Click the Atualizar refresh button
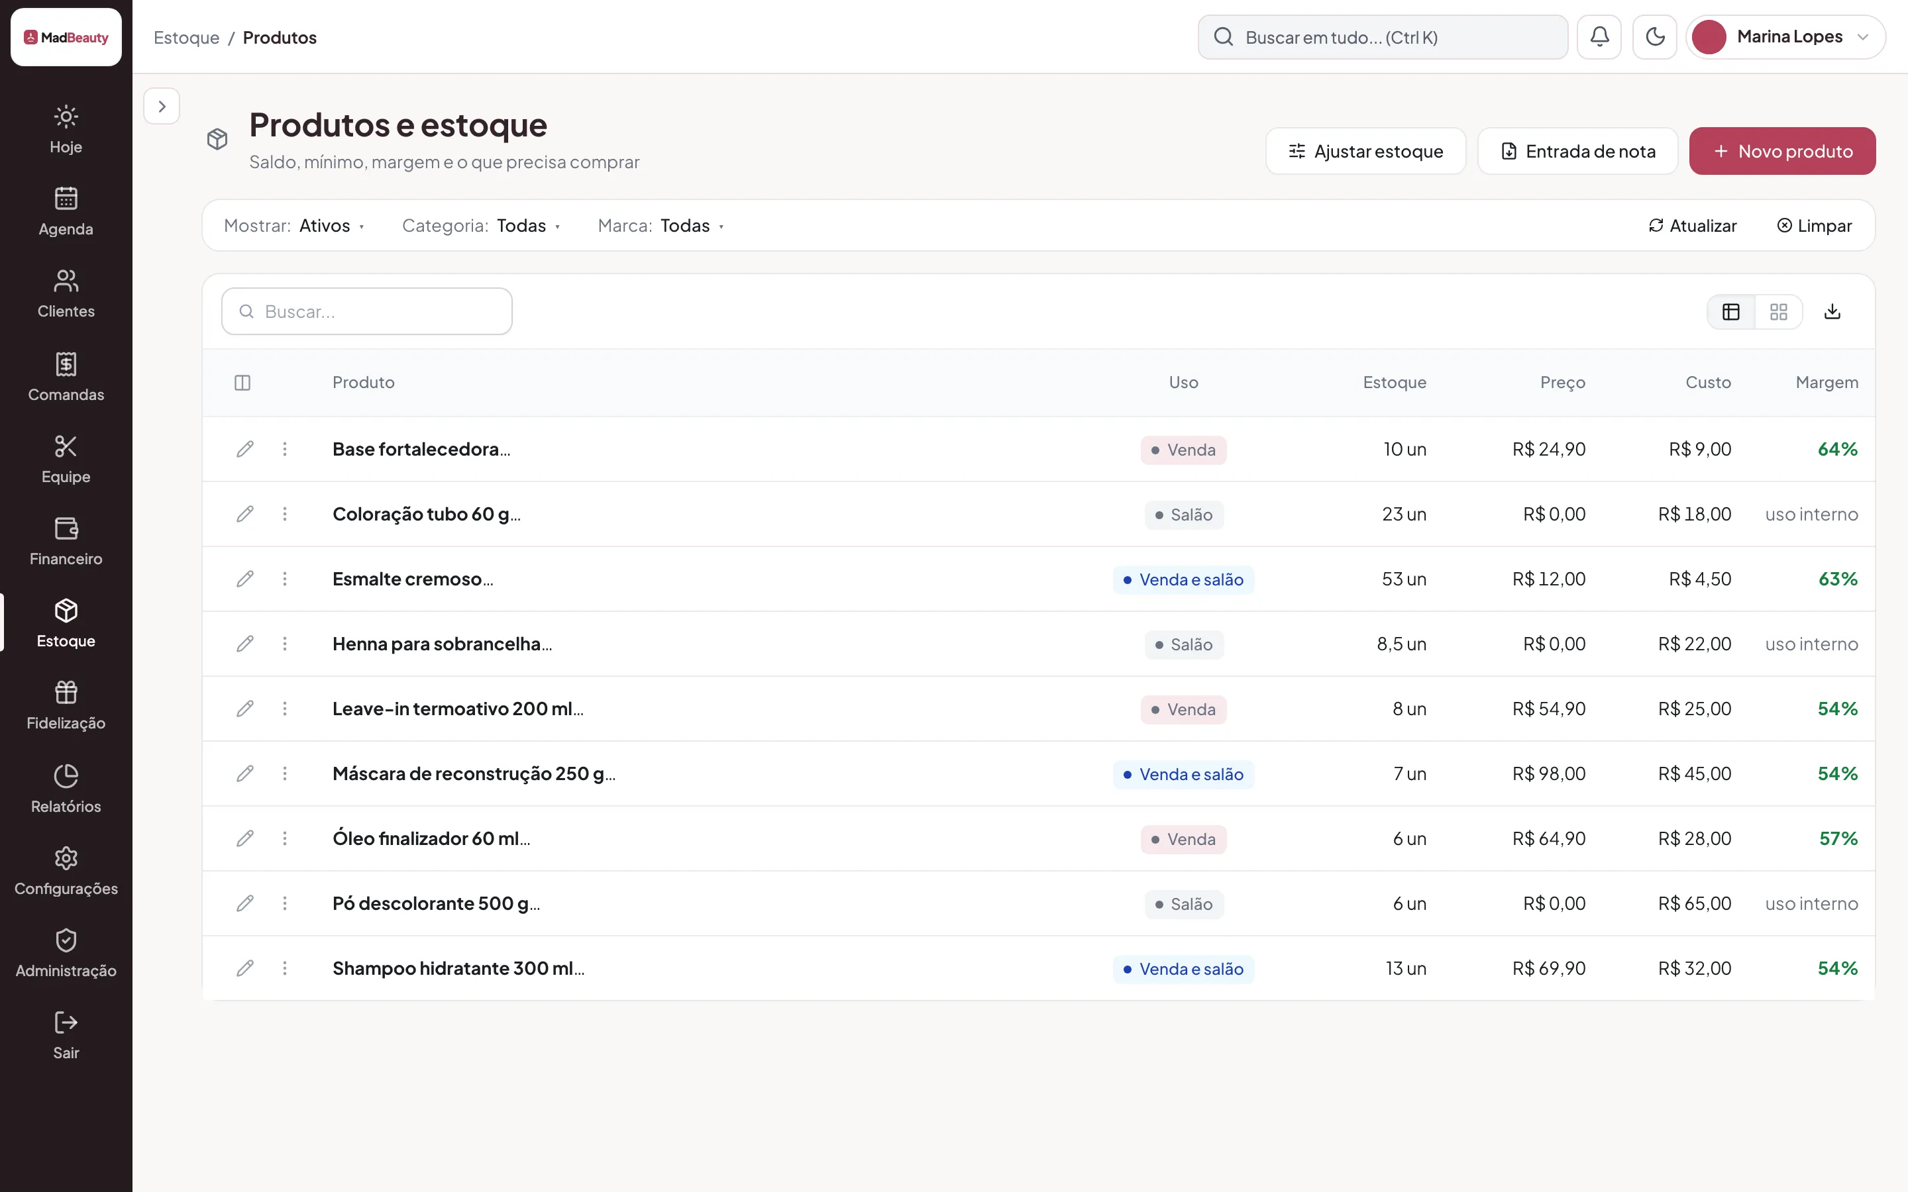 point(1692,225)
